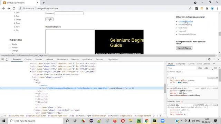Open the Application tab

[x=87, y=59]
